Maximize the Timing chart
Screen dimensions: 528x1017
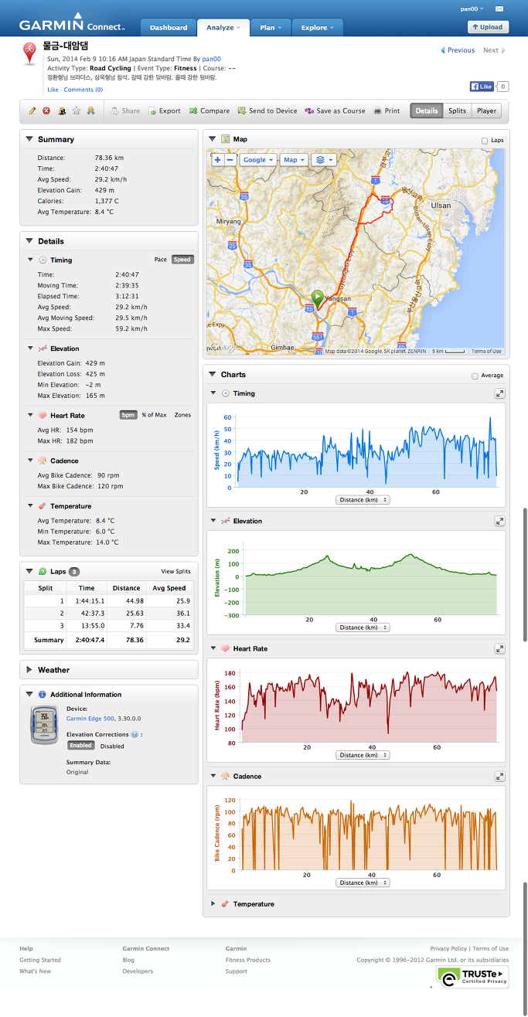tap(500, 393)
